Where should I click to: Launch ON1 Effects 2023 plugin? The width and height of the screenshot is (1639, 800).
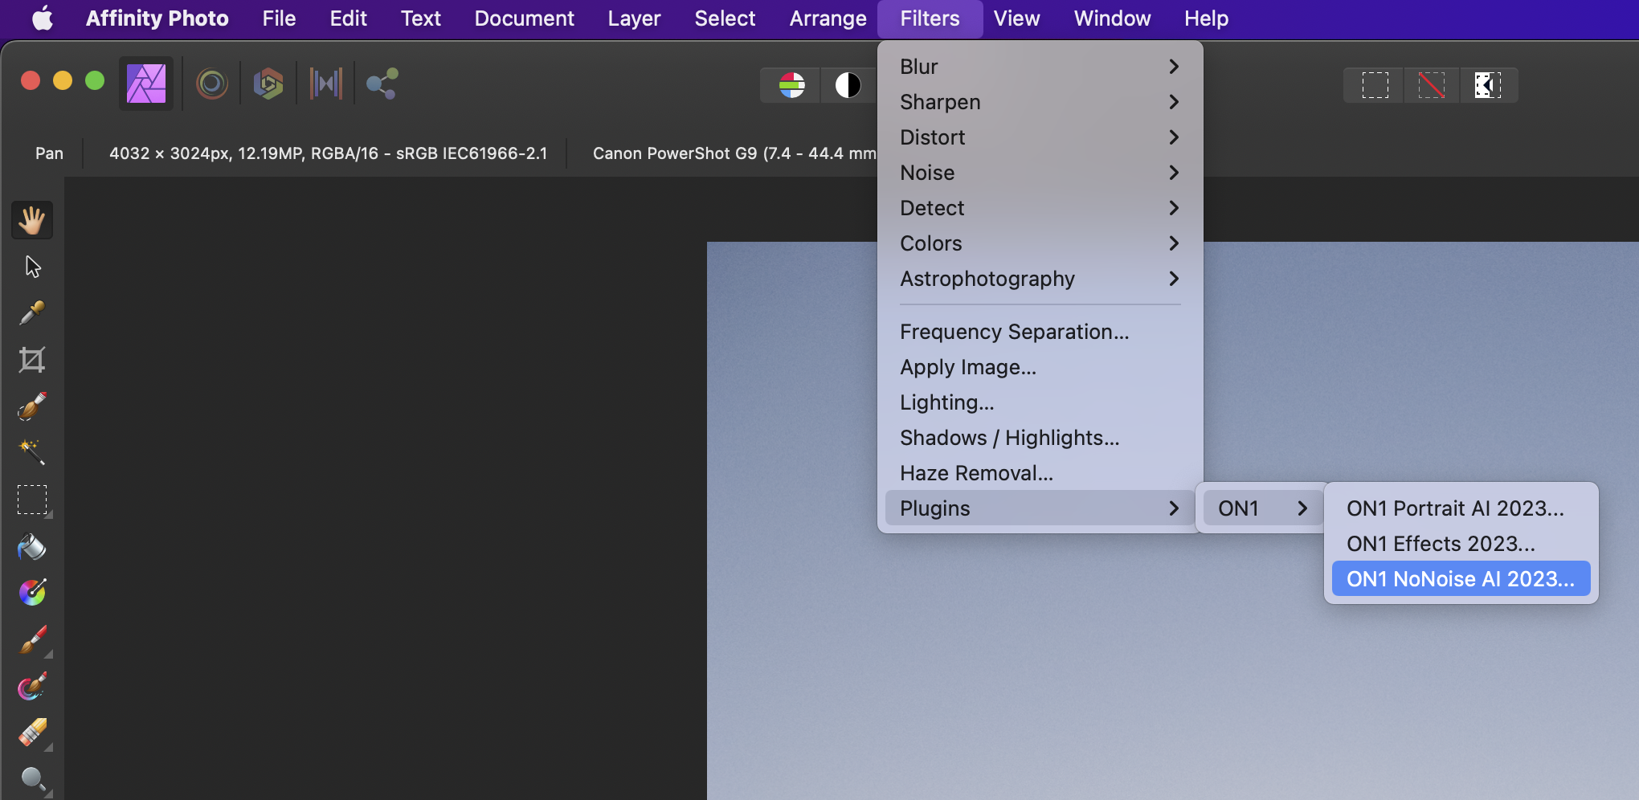tap(1461, 544)
